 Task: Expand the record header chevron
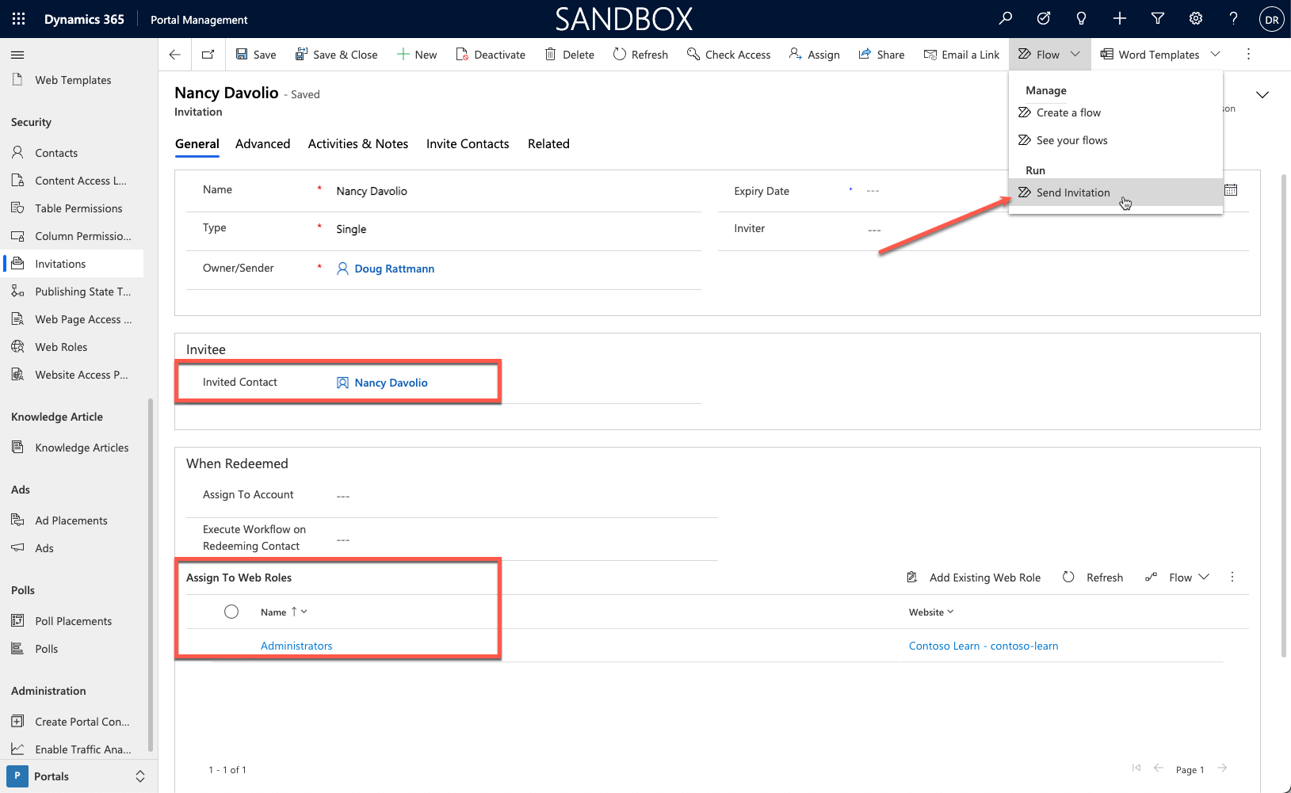[1262, 95]
